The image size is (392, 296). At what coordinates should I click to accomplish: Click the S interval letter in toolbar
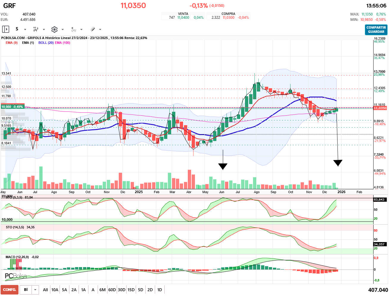(17, 29)
